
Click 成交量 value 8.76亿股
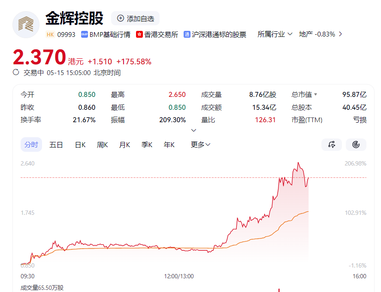pyautogui.click(x=263, y=94)
